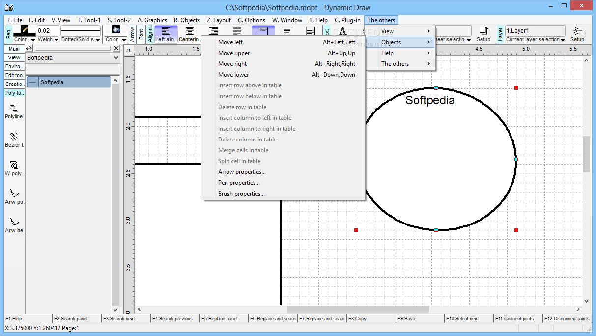Choose Move lower from the menu

pos(283,75)
